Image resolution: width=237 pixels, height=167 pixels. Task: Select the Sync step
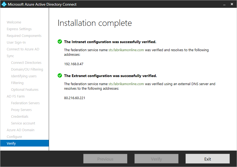10,56
